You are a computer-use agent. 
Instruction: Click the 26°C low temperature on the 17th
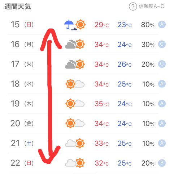(x=125, y=64)
